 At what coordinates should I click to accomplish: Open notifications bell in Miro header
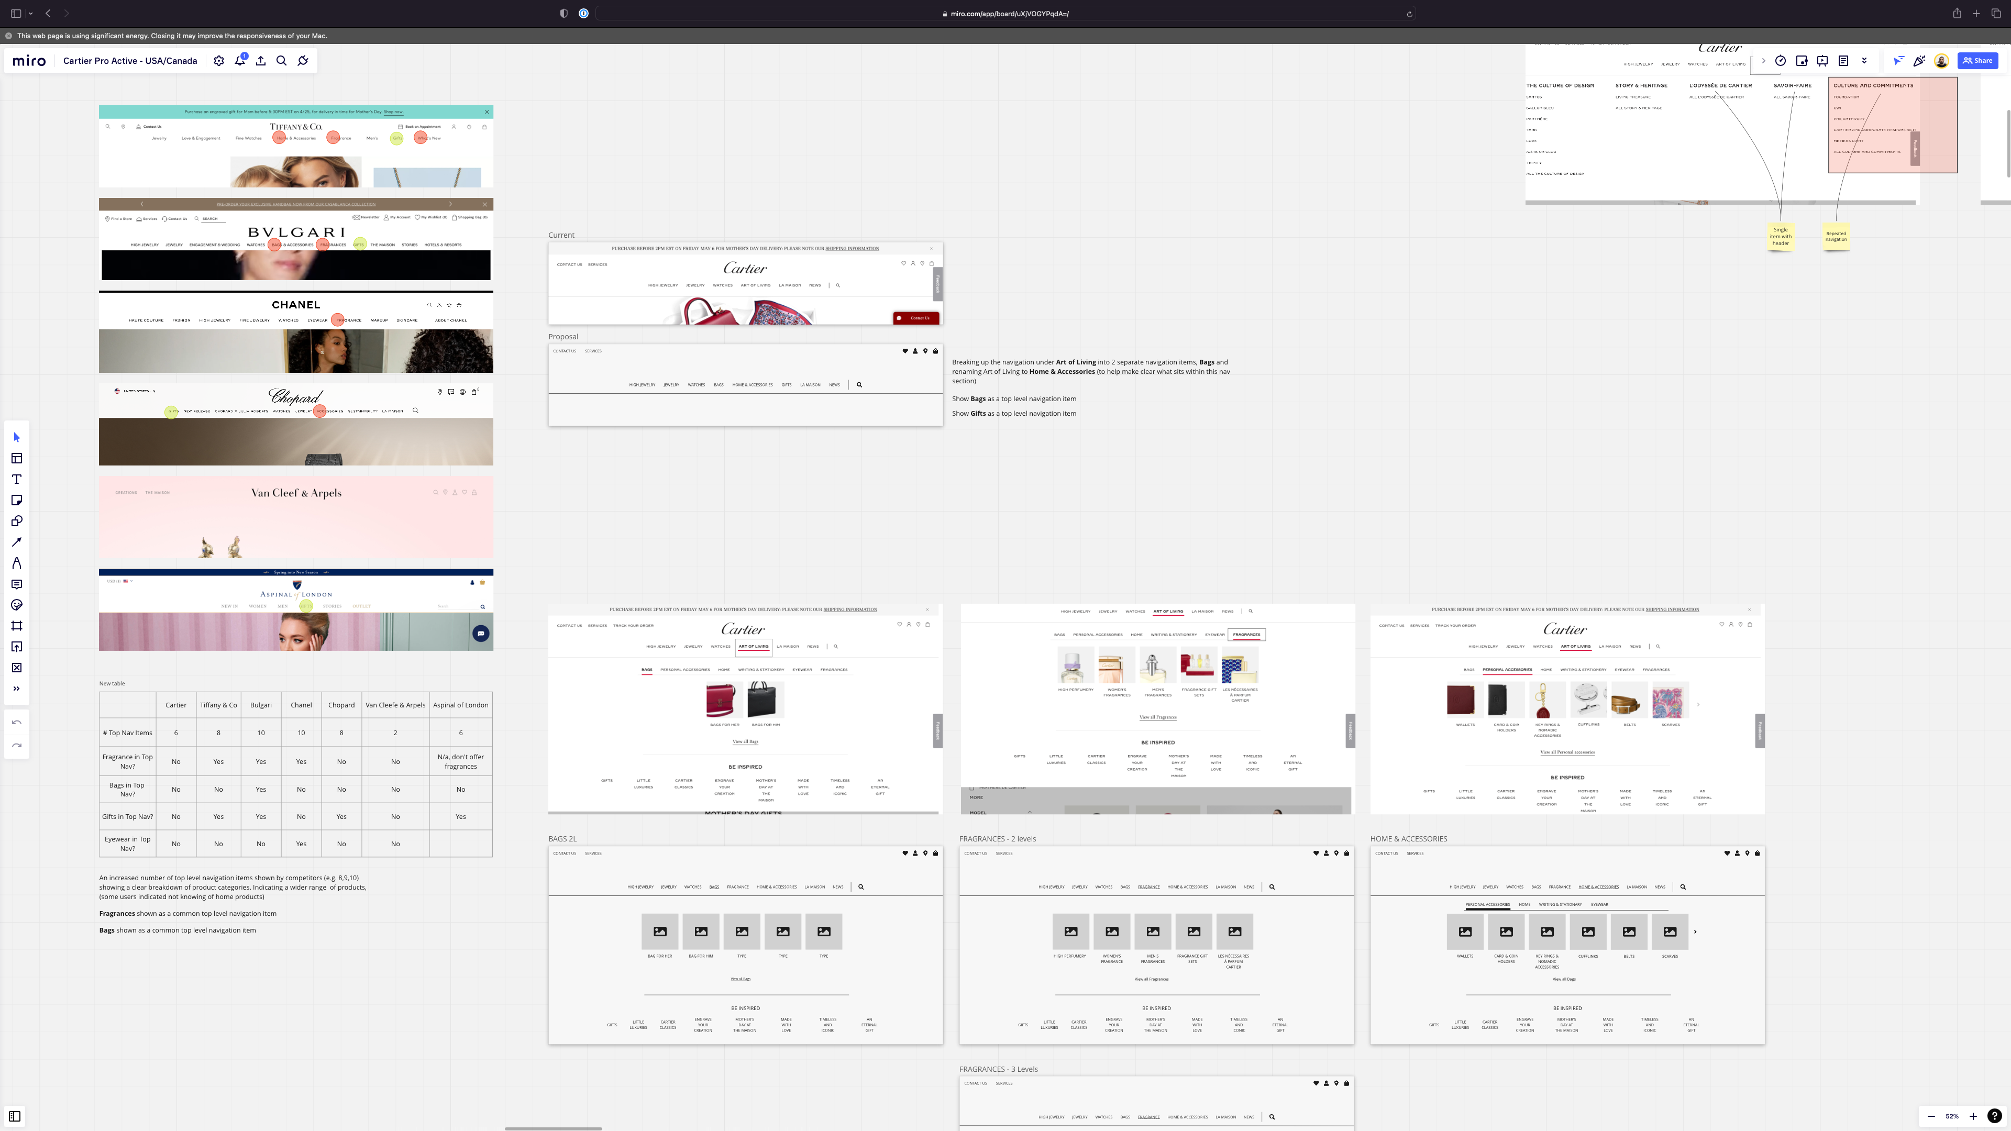(240, 61)
